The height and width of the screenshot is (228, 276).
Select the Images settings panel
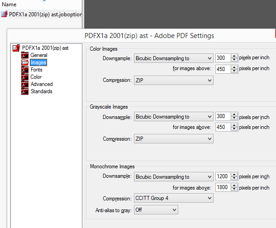point(38,62)
